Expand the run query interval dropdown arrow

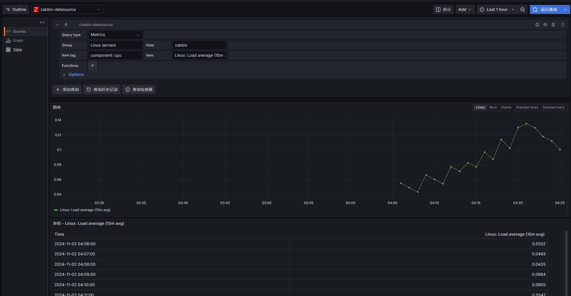[x=566, y=10]
